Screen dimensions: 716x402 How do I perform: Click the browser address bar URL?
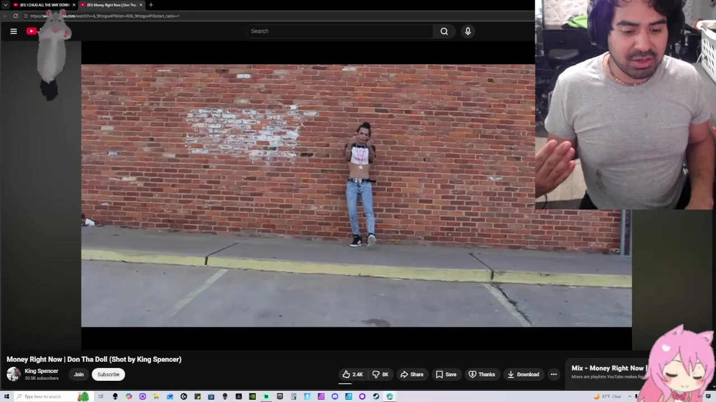[x=105, y=16]
